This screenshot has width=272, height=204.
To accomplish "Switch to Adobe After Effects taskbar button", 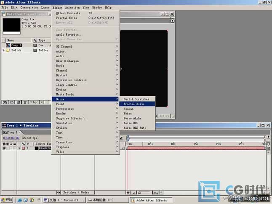I will [151, 200].
